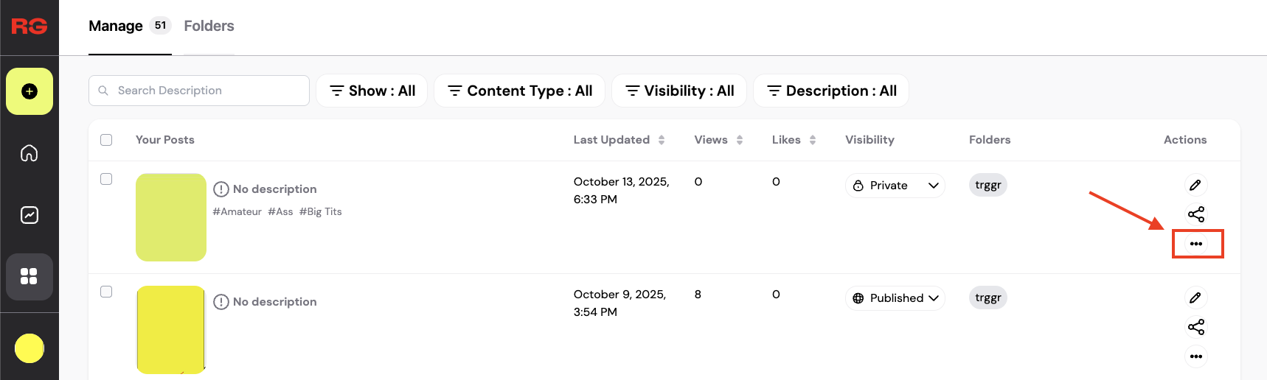Check the box for October 9 post

106,292
